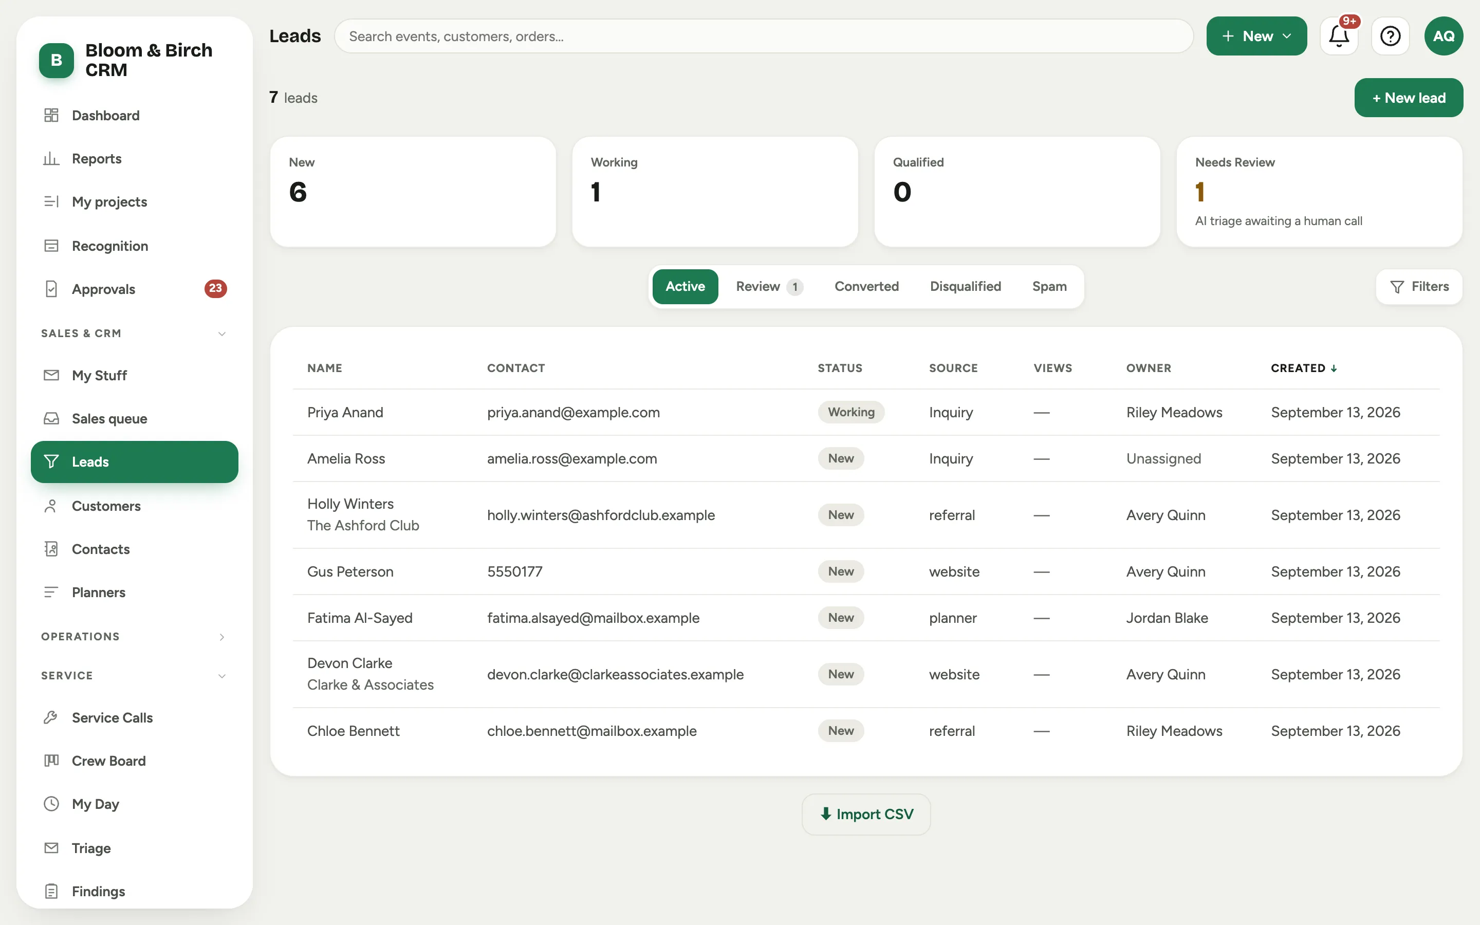Open Service Calls wrench icon
The height and width of the screenshot is (925, 1480).
[x=51, y=717]
